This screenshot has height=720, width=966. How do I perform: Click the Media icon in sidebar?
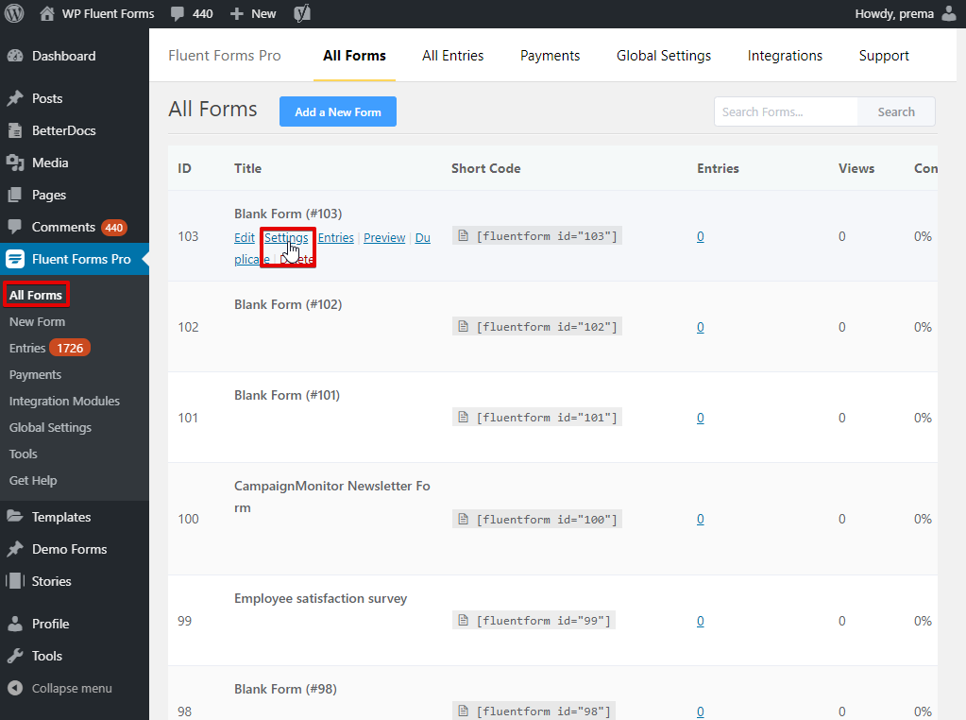click(15, 163)
